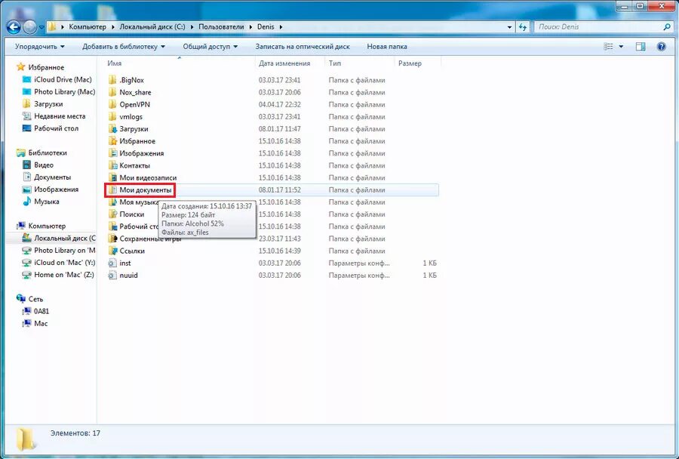
Task: Click the Новая папка button
Action: (x=387, y=46)
